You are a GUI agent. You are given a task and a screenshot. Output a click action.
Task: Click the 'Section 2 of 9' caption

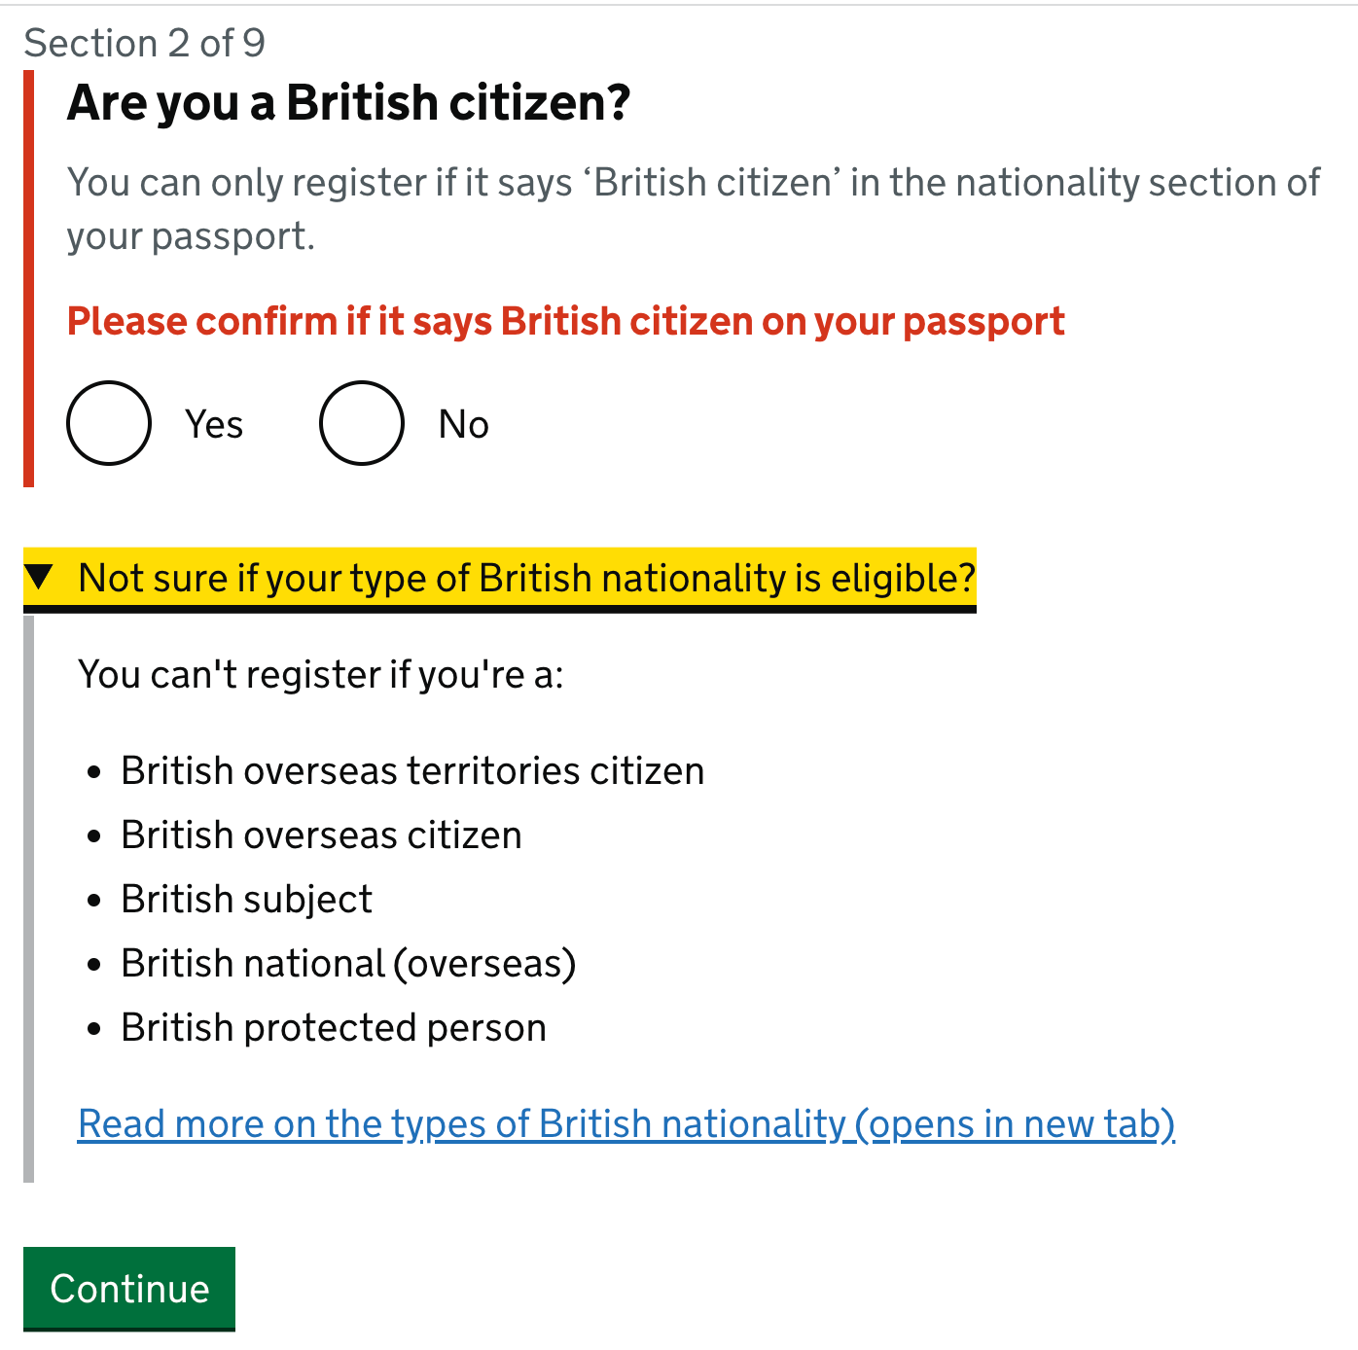tap(144, 43)
